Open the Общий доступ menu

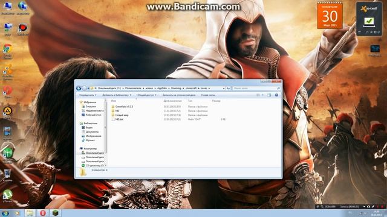pyautogui.click(x=147, y=95)
